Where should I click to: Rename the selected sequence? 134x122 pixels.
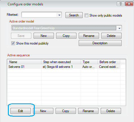coord(88,111)
